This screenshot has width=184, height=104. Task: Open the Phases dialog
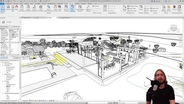[x=141, y=8]
